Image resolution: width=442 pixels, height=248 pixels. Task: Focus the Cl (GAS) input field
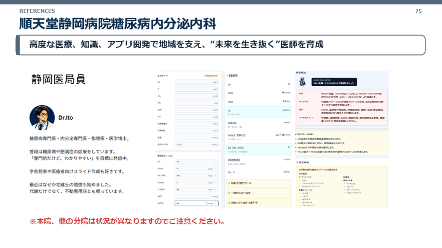click(x=197, y=189)
